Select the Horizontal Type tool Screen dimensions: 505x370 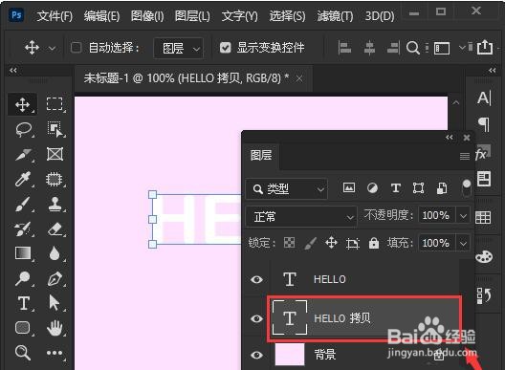24,303
